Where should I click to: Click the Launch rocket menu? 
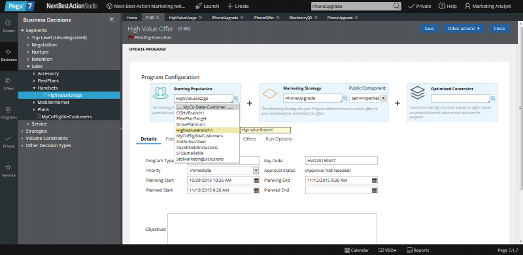coord(207,6)
